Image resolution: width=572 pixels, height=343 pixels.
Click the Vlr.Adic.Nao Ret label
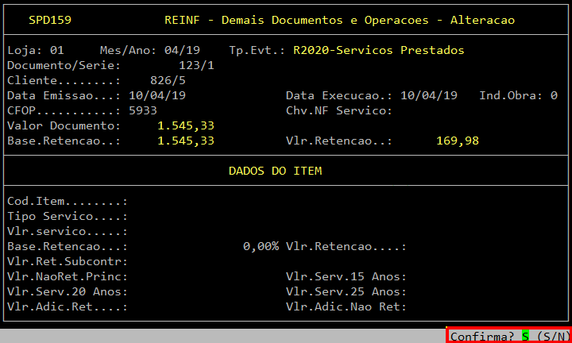[346, 306]
